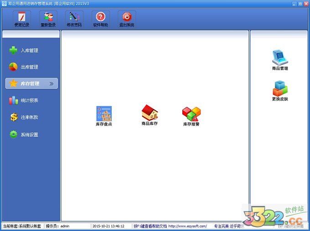The height and width of the screenshot is (231, 310).
Task: Maximize the application window
Action: tap(300, 4)
